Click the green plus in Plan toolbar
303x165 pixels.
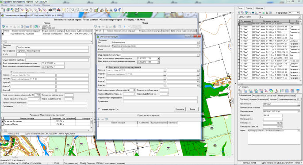click(x=7, y=27)
